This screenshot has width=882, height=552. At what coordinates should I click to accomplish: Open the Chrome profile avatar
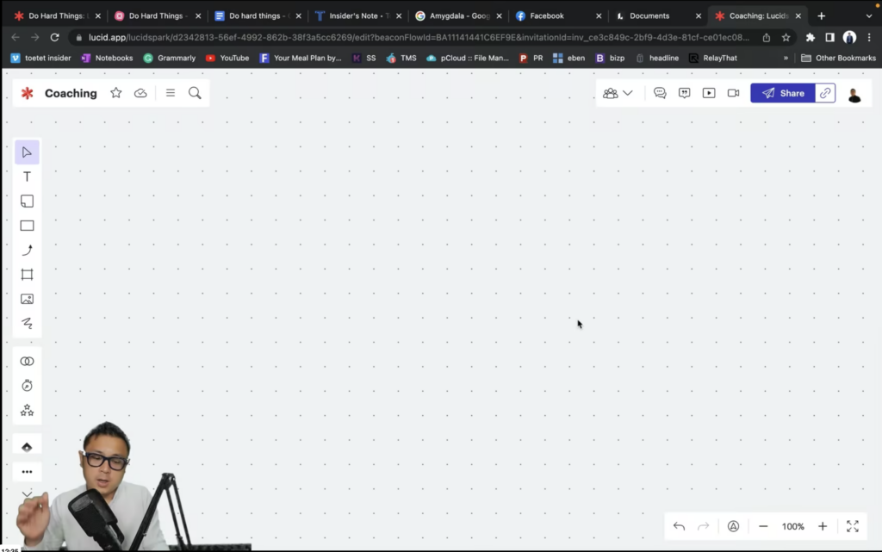849,37
